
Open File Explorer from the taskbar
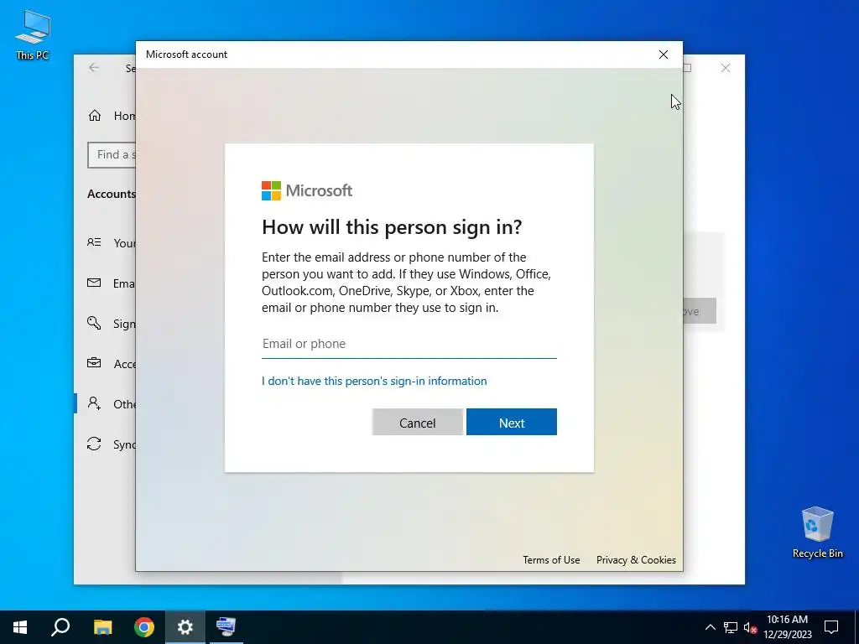(x=102, y=627)
